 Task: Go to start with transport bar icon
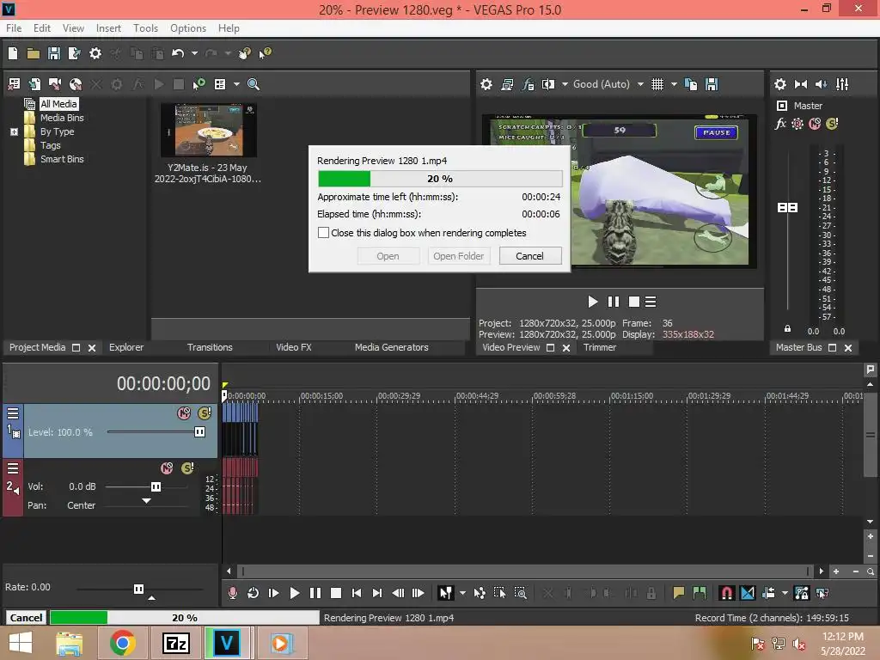(x=357, y=593)
